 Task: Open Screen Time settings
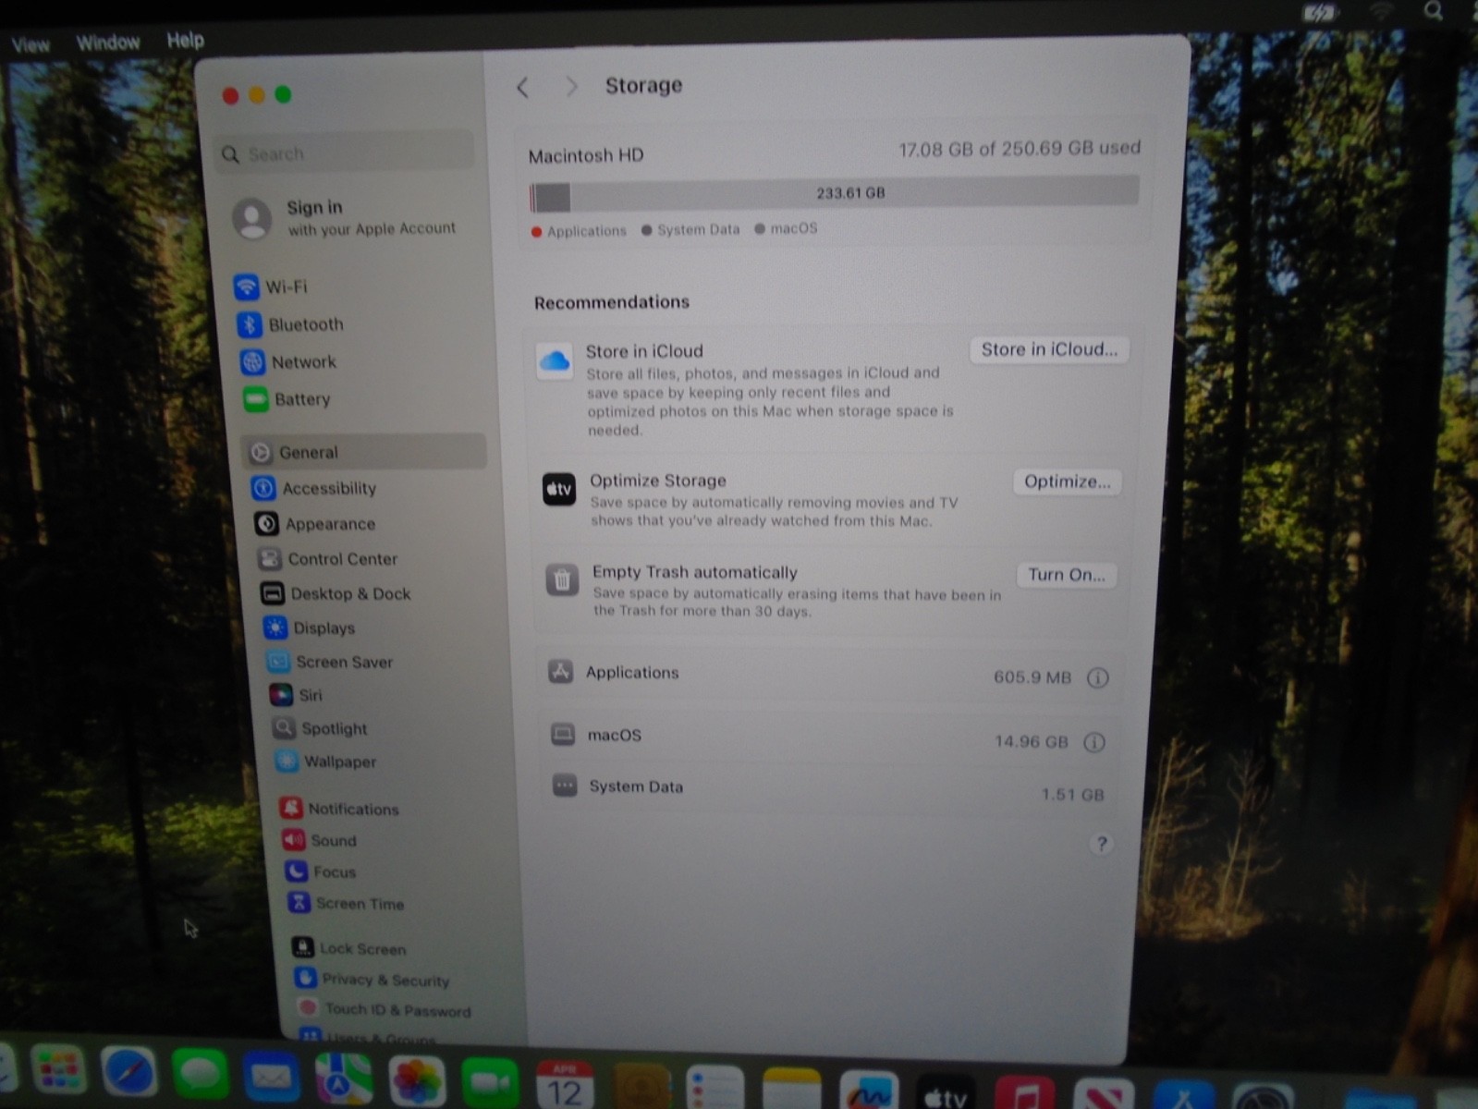point(347,903)
